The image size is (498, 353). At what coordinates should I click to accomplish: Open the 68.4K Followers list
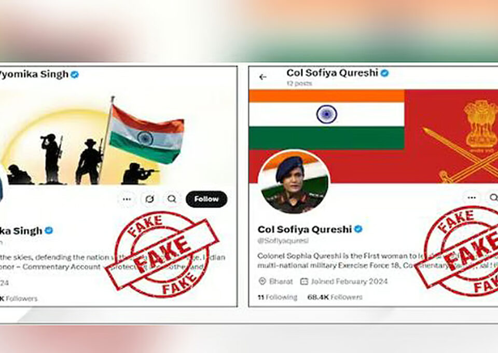point(335,297)
